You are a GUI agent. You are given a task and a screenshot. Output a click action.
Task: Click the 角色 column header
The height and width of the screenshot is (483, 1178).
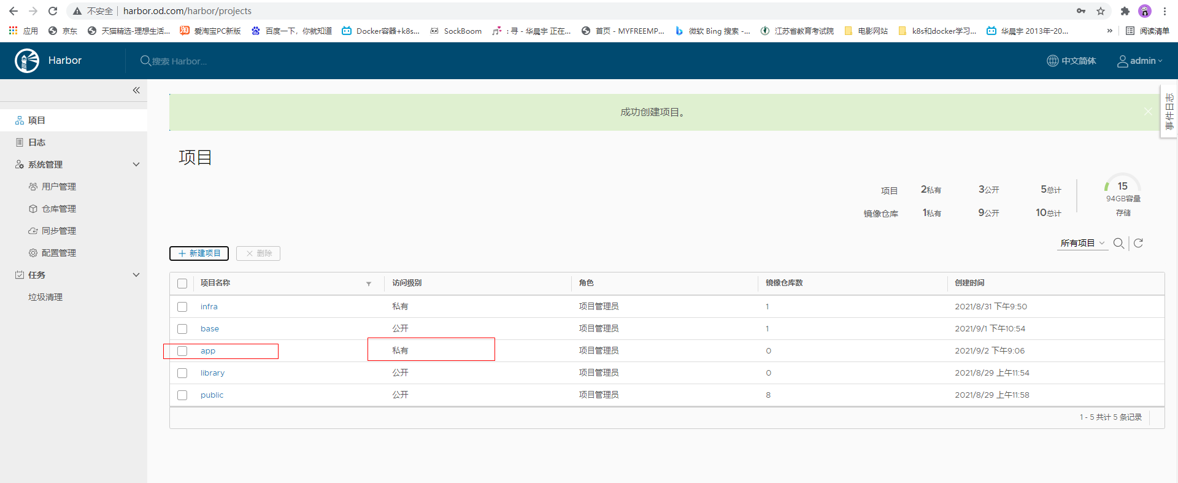click(x=586, y=283)
